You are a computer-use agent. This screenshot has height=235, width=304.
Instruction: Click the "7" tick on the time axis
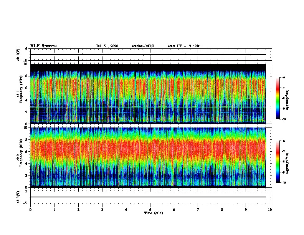pos(198,210)
